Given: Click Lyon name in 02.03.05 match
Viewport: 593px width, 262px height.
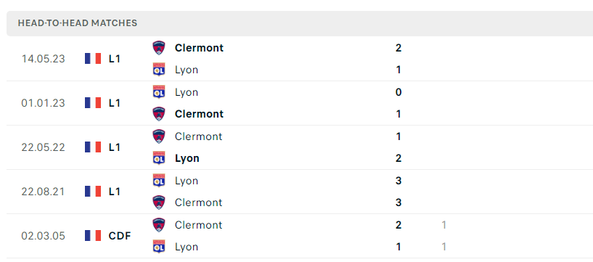Looking at the screenshot, I should (187, 247).
